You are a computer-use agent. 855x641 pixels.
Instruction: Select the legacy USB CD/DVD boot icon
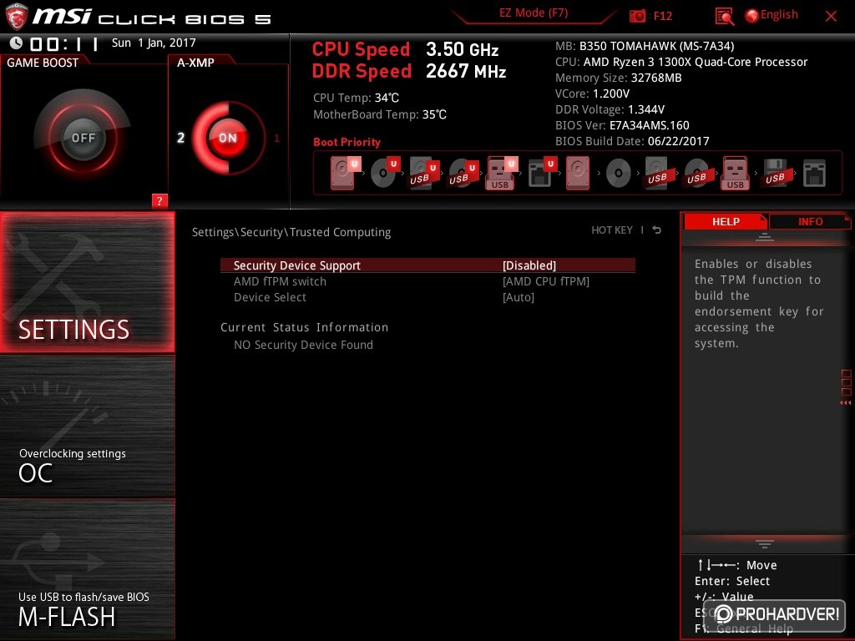[697, 173]
